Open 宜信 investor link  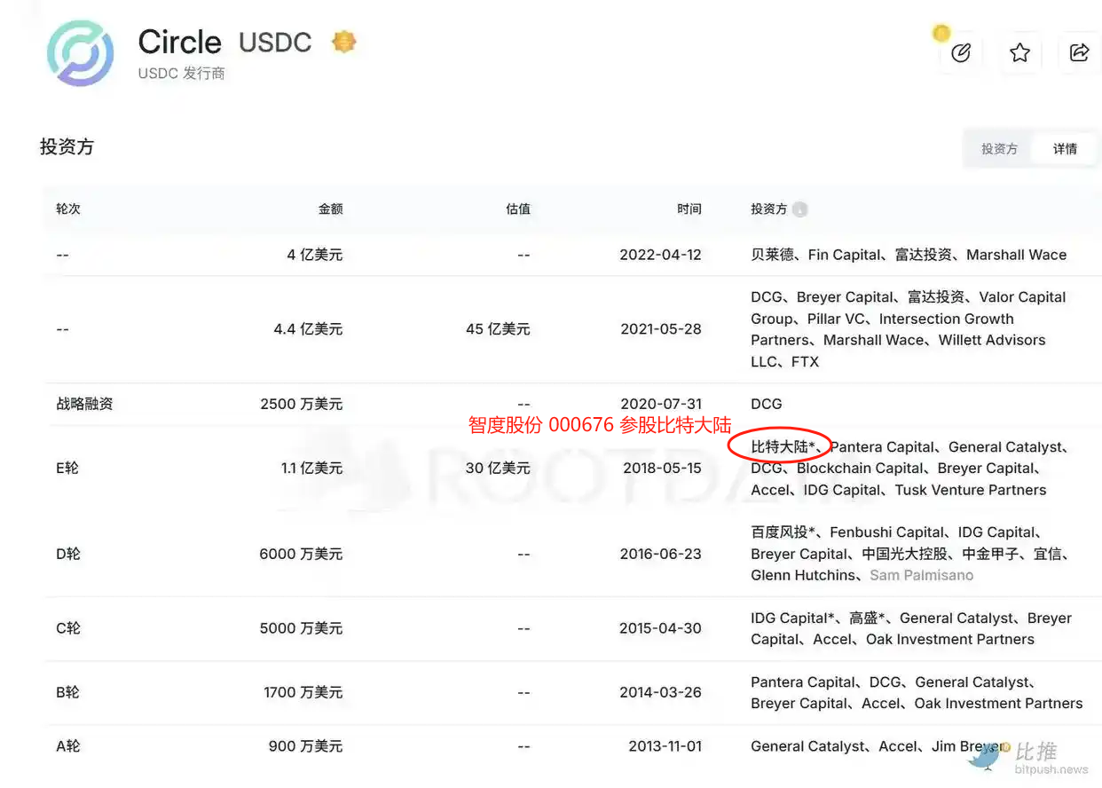coord(1047,554)
